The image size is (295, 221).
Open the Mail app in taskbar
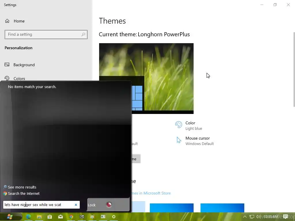[x=60, y=217]
